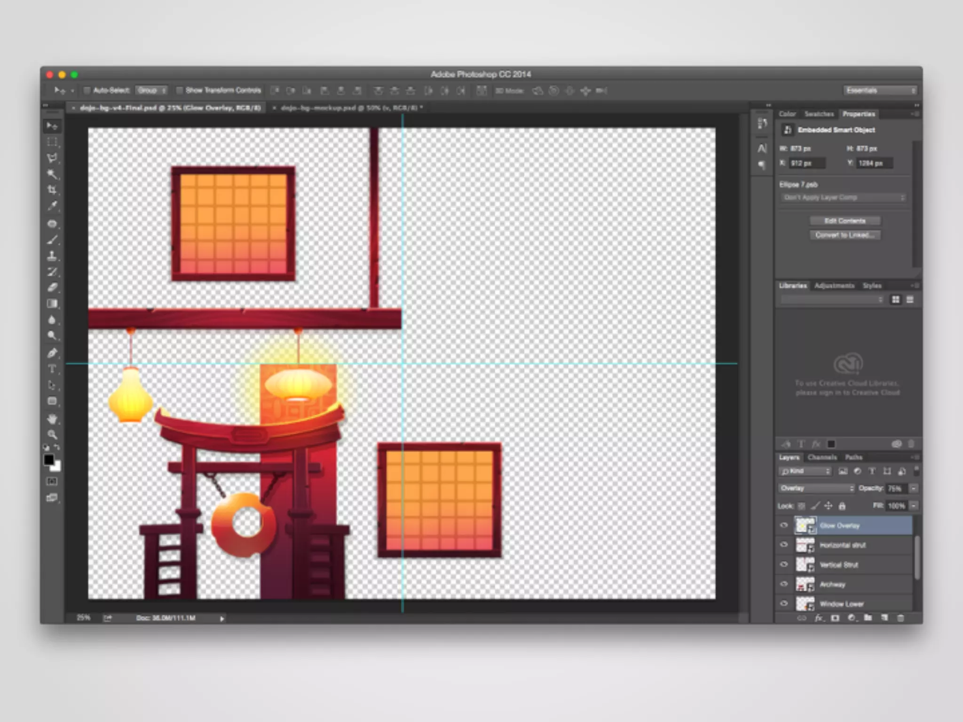Click the delete layer trash icon

coord(900,618)
